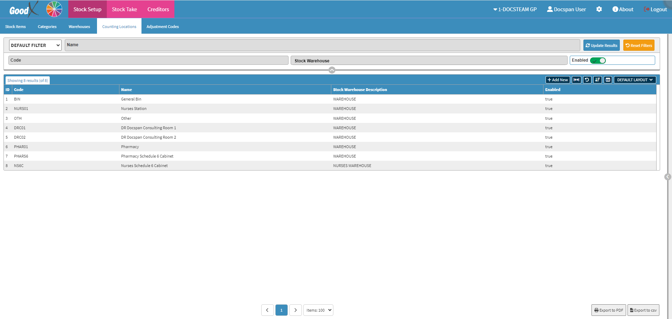Click the reset grid layout icon
The width and height of the screenshot is (672, 319).
(x=587, y=80)
